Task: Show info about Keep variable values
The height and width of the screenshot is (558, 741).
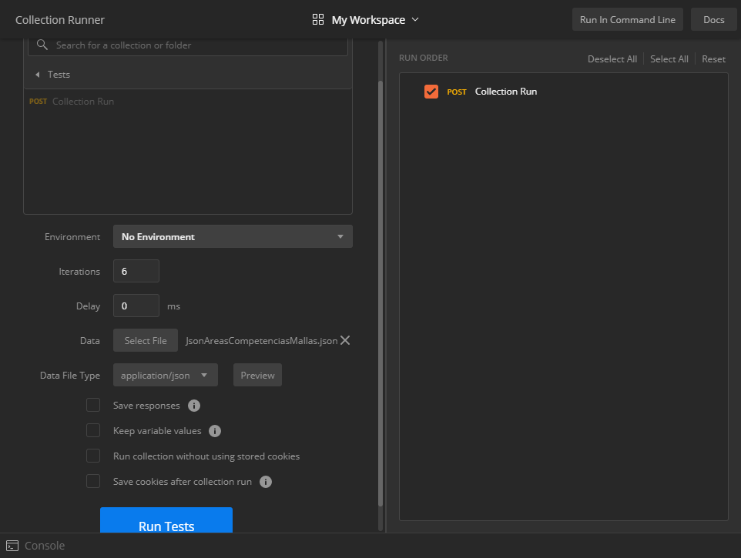Action: tap(215, 431)
